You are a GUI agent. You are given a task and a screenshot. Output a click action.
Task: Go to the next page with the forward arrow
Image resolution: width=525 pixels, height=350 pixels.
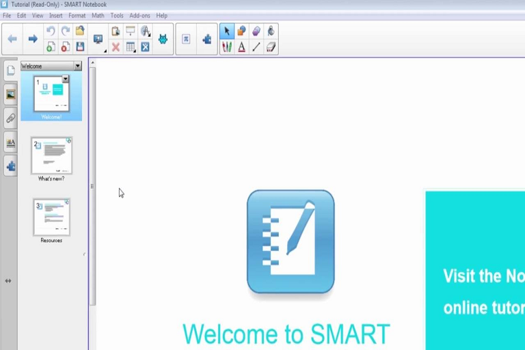point(33,39)
